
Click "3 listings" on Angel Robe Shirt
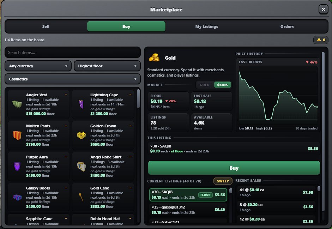97,162
